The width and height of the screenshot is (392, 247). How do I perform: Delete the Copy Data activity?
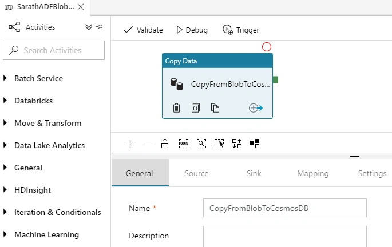click(176, 108)
